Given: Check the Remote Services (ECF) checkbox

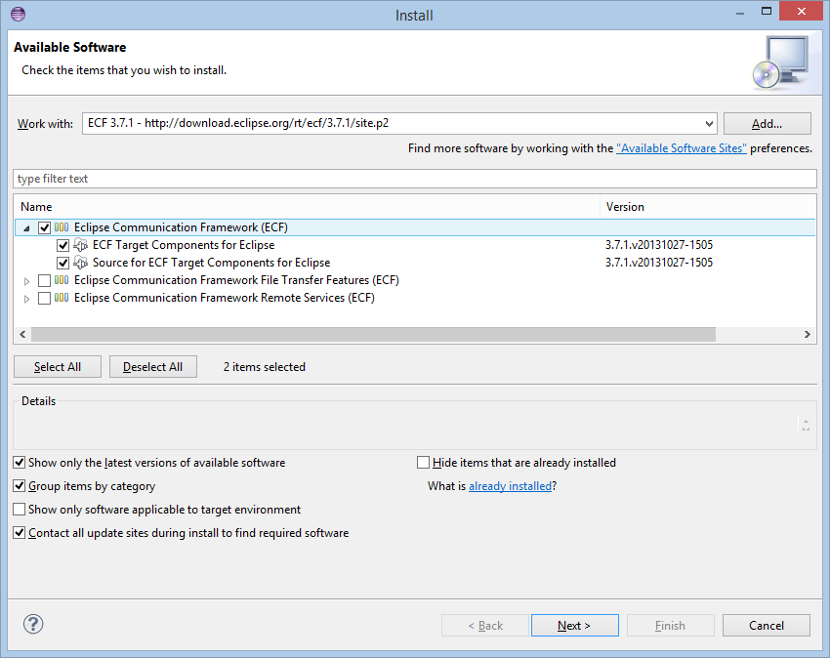Looking at the screenshot, I should (x=45, y=298).
